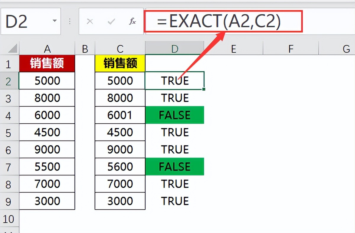Select cell A6 containing 9000
355x233 pixels.
(x=47, y=149)
